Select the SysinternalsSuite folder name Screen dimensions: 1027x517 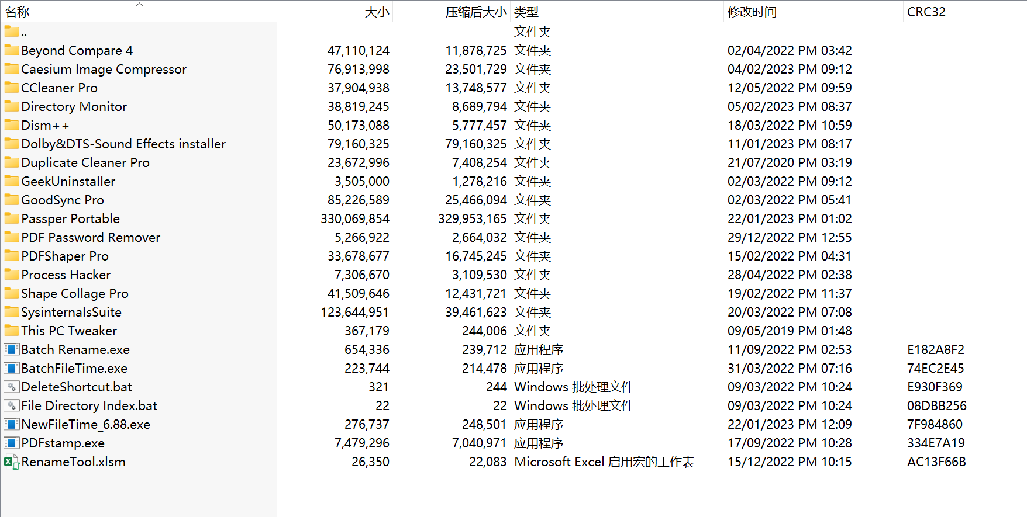click(71, 313)
